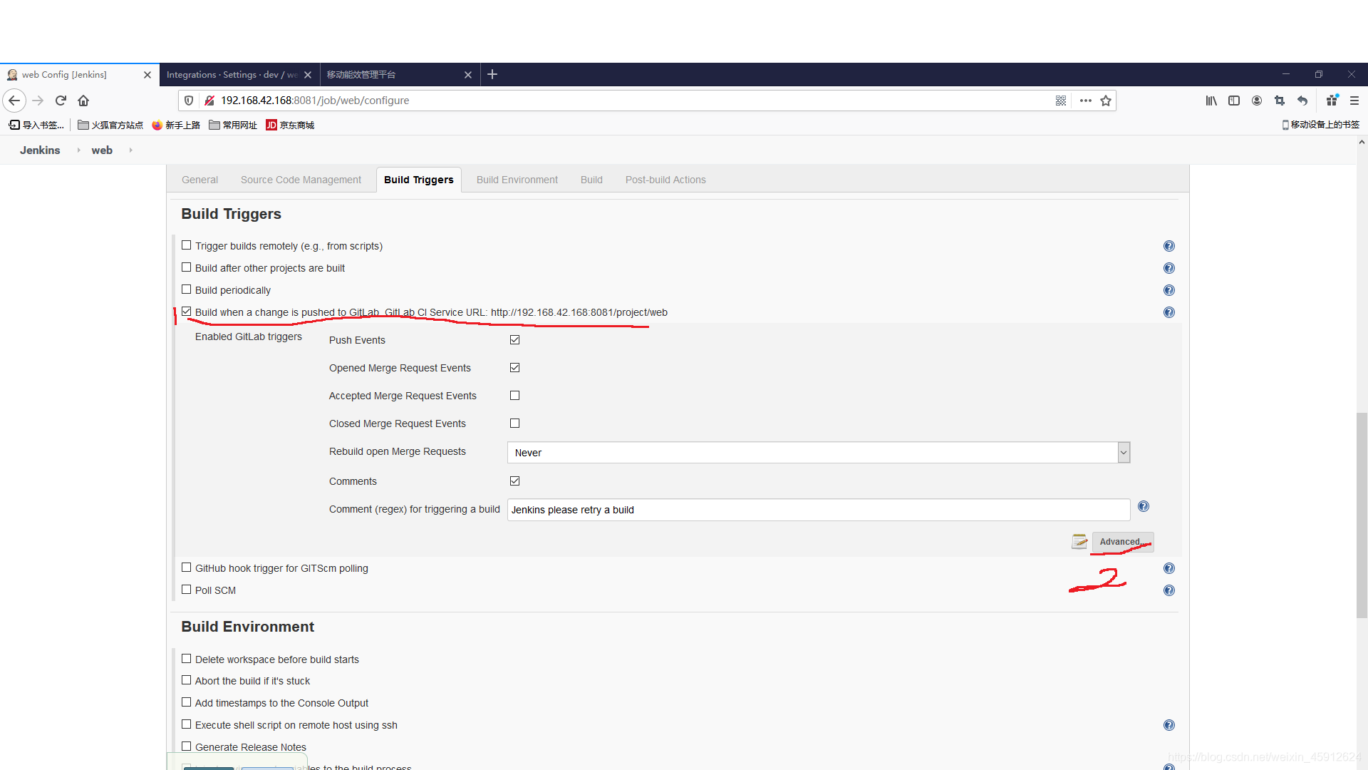Toggle Comments checkbox
Viewport: 1368px width, 770px height.
515,481
